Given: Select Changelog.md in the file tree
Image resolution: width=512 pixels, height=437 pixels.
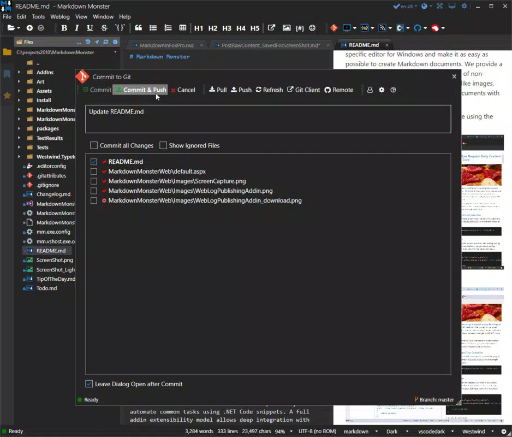Looking at the screenshot, I should [x=53, y=194].
